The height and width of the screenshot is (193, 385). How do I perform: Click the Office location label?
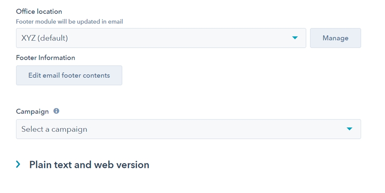39,11
